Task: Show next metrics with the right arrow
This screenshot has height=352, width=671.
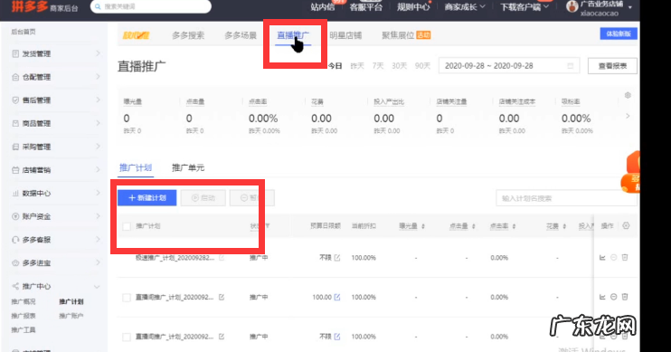Action: click(628, 116)
